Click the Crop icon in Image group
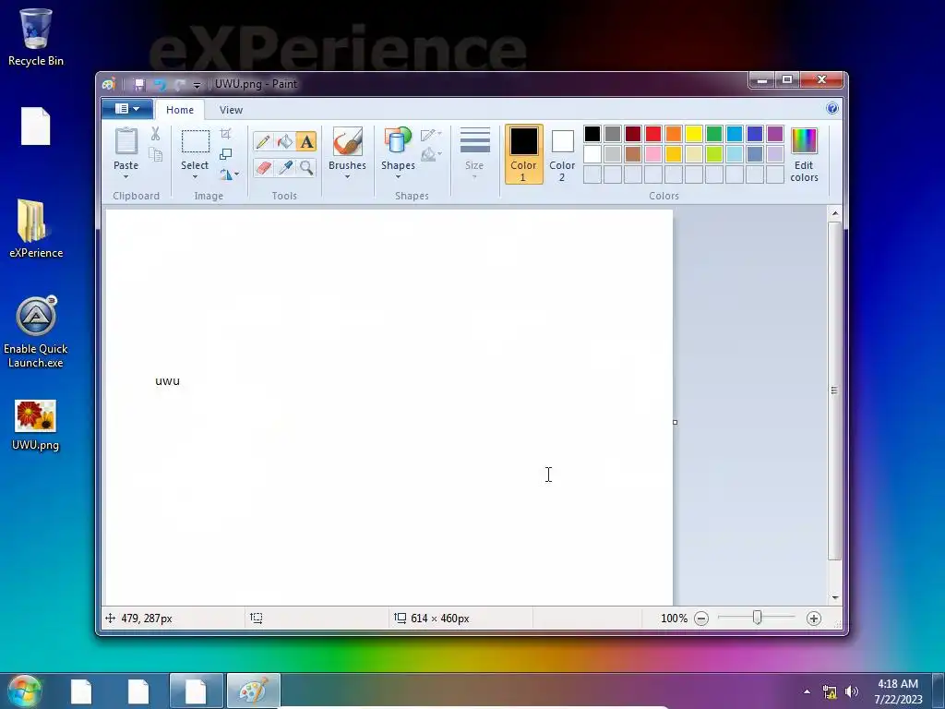 pos(226,133)
